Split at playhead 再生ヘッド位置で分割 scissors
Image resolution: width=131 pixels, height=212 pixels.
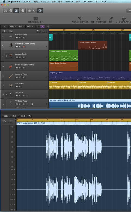coord(80,19)
